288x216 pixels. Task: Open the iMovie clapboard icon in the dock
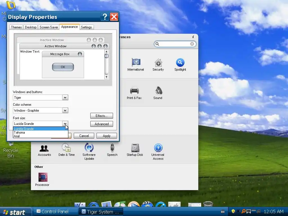[x=147, y=204]
